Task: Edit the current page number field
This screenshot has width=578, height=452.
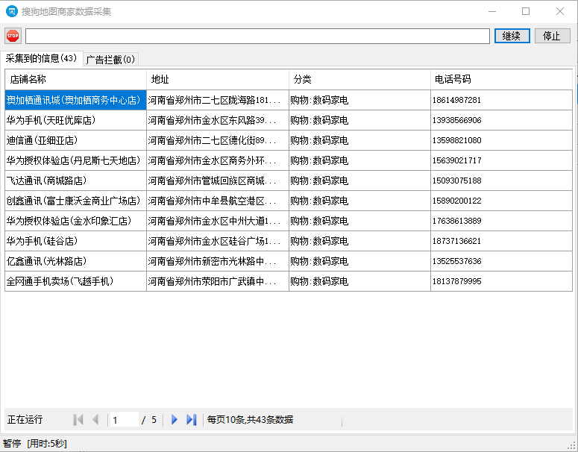Action: coord(125,420)
